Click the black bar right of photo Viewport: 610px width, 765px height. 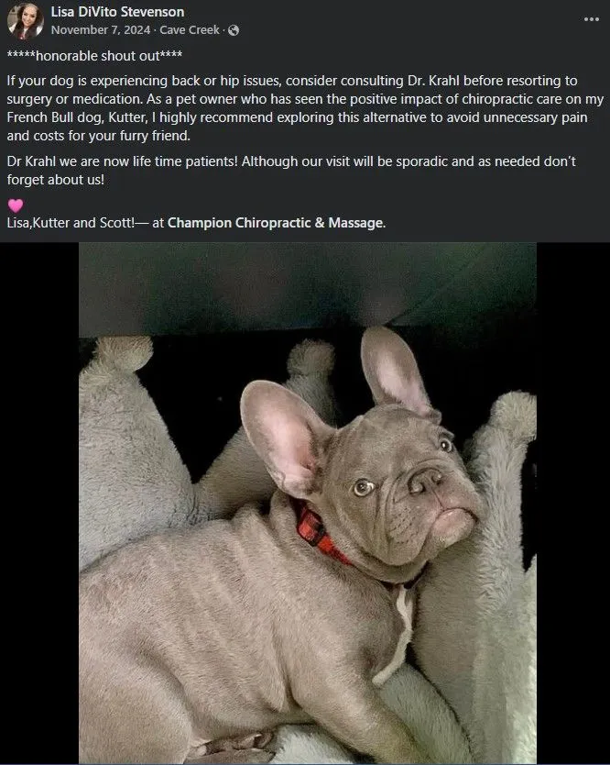click(573, 503)
